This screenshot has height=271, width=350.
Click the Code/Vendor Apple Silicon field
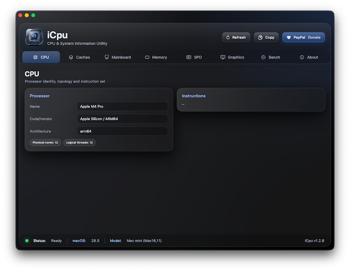coord(122,119)
